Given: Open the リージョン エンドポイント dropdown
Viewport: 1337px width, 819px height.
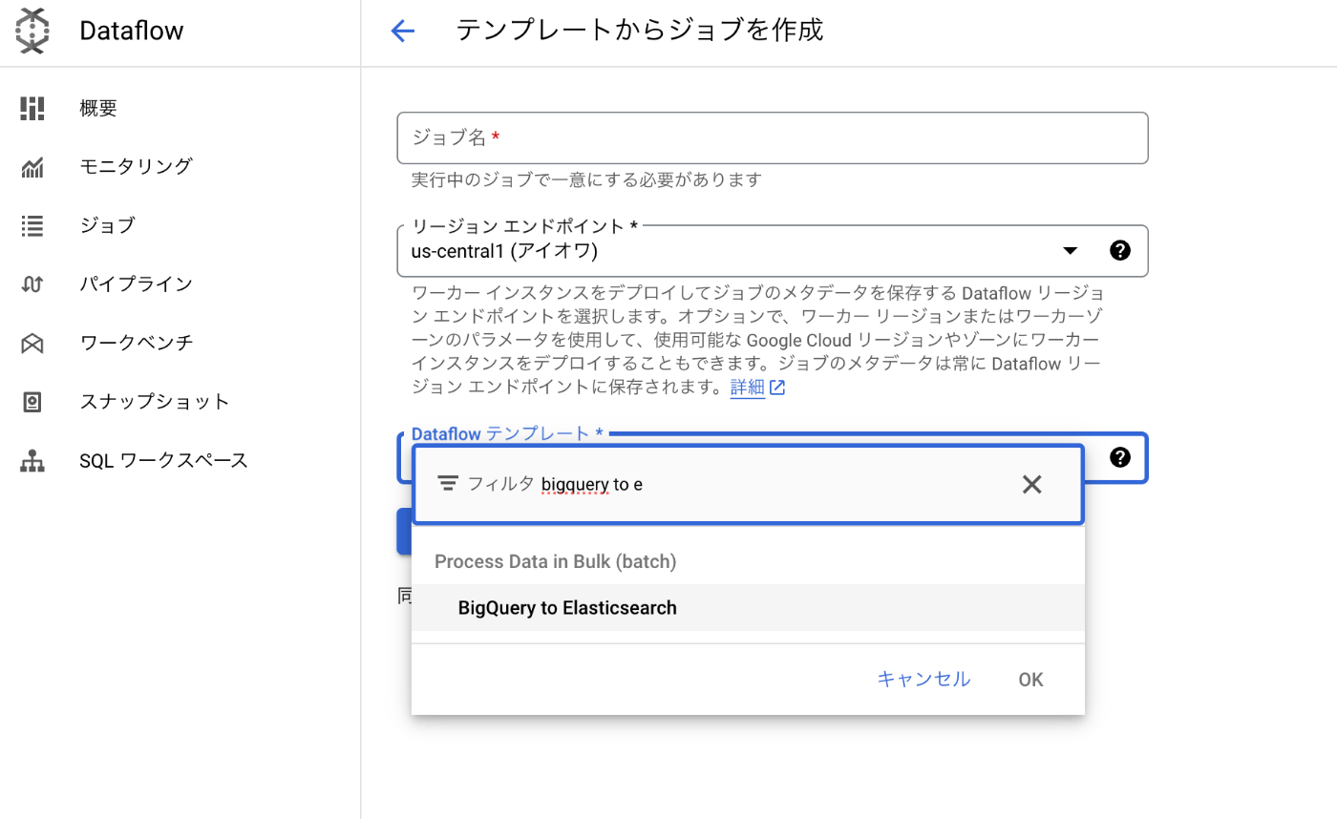Looking at the screenshot, I should (772, 251).
